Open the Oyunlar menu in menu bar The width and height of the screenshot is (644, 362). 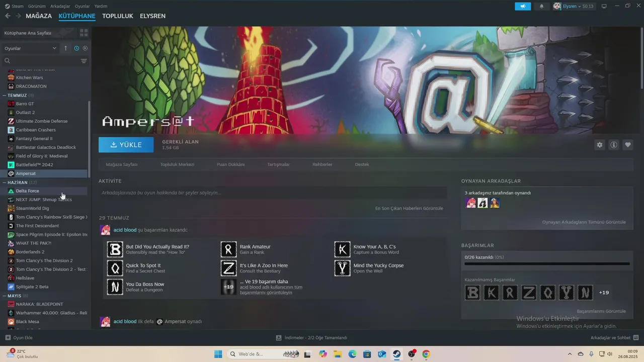pos(82,6)
